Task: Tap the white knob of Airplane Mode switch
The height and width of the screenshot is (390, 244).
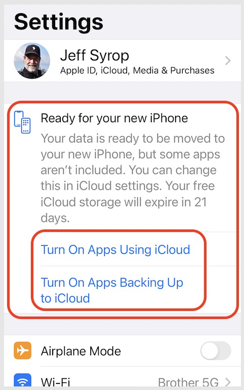Action: pos(210,350)
